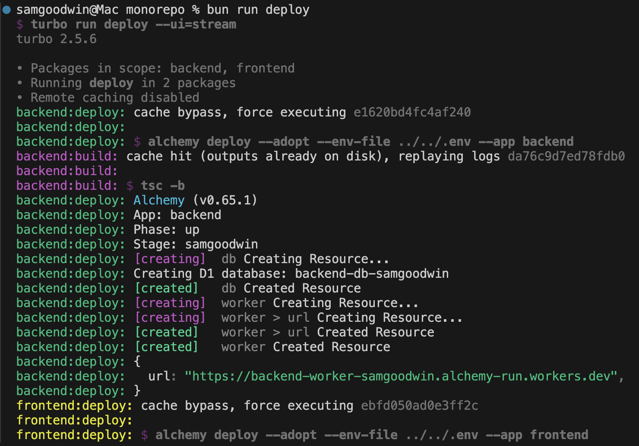Click the 'turbo 2.5.6' version text
639x446 pixels.
tap(56, 39)
